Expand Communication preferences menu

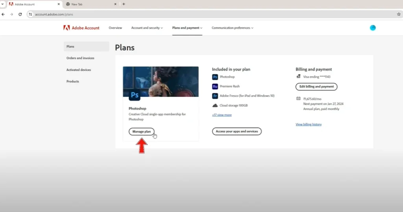click(x=232, y=28)
